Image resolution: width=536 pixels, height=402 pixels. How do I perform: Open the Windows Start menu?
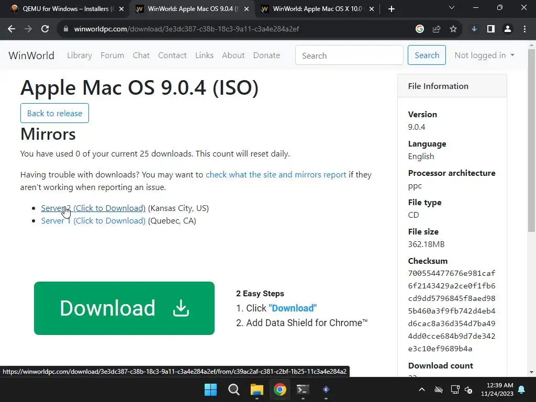[210, 389]
